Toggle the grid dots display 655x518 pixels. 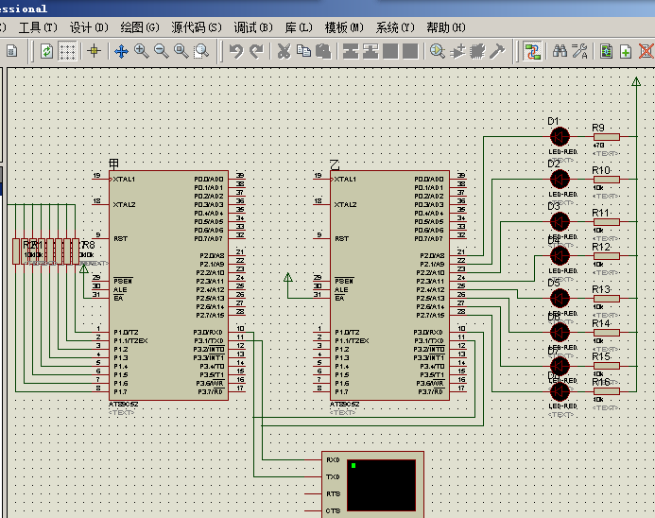point(67,51)
